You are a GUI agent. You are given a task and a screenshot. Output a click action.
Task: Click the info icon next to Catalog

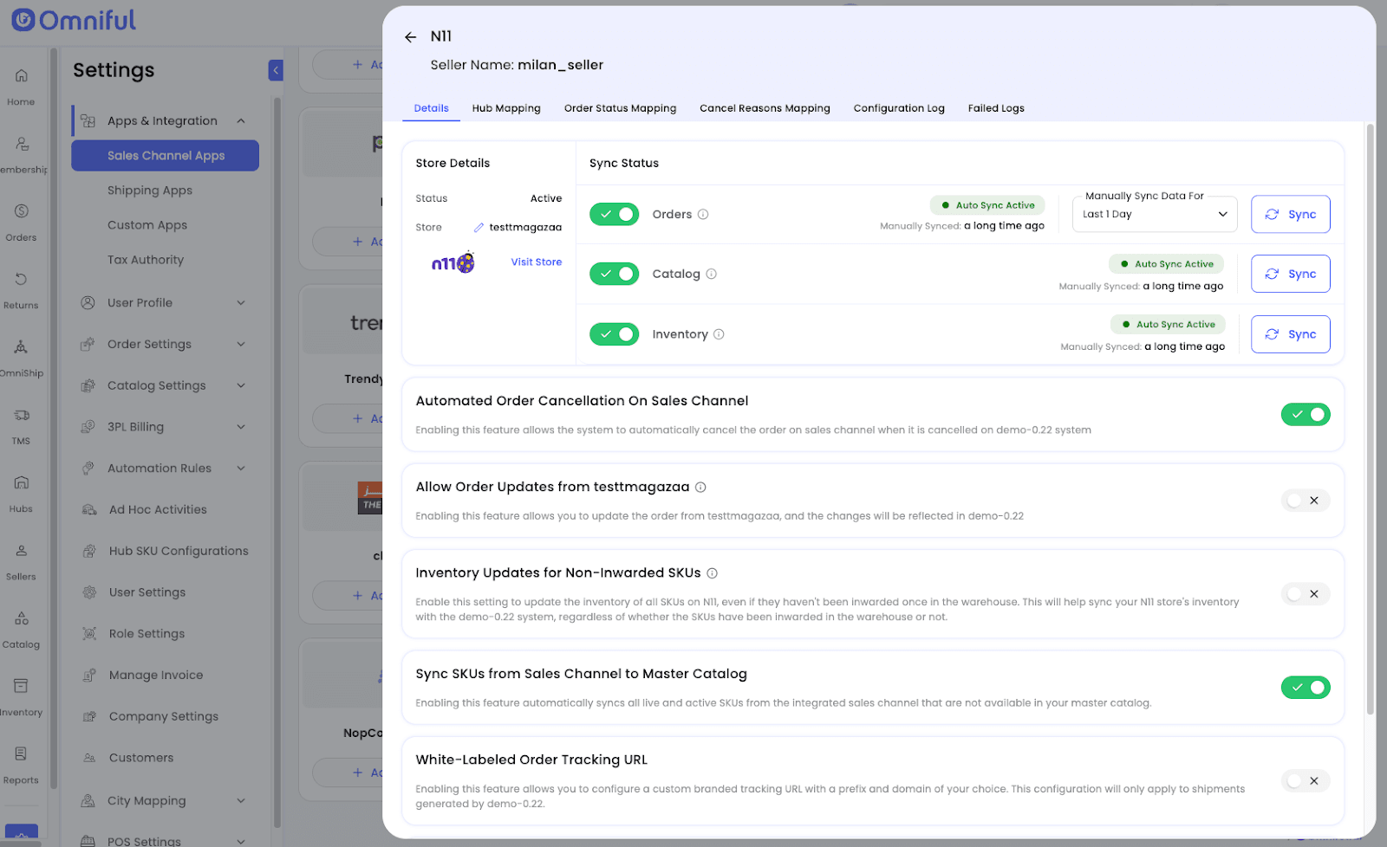(x=711, y=275)
